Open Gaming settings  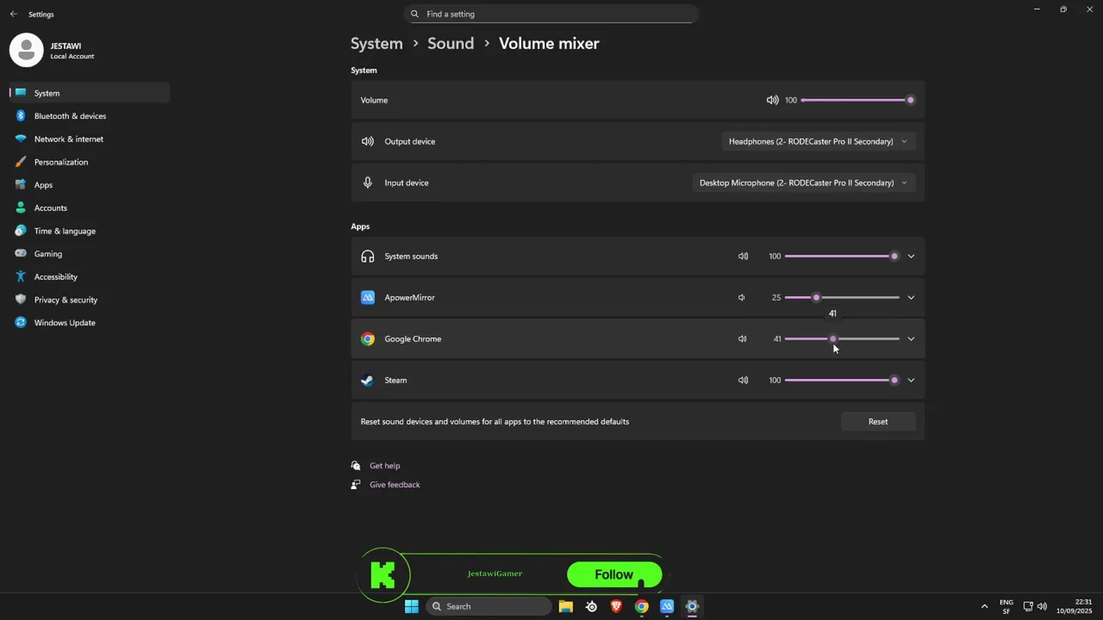click(90, 253)
